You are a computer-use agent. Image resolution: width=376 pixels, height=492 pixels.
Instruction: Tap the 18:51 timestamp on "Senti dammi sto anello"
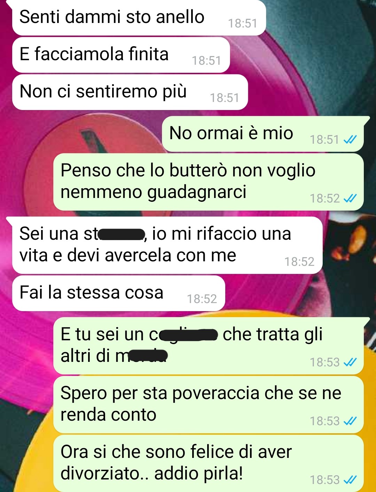click(243, 23)
